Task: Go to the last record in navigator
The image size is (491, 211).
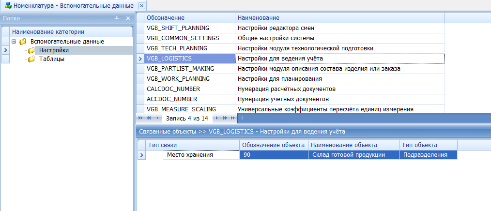Action: 233,118
